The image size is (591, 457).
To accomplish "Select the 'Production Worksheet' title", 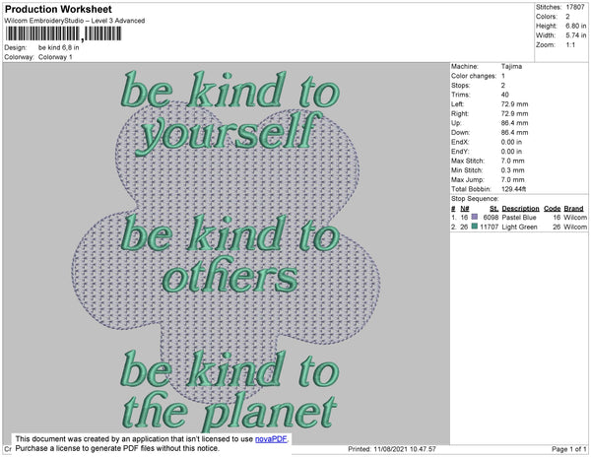I will [x=58, y=9].
